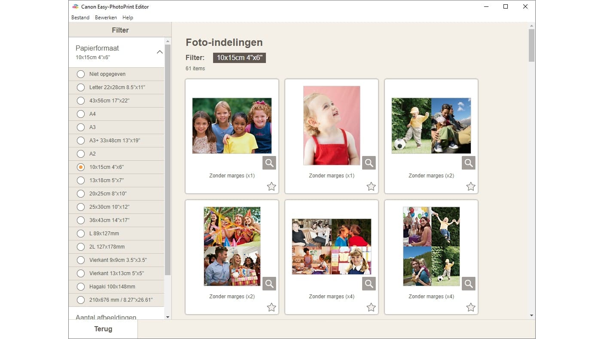Screen dimensions: 604x339
Task: Star the baby portrait Zonder marges (x1) layout
Action: [x=371, y=186]
